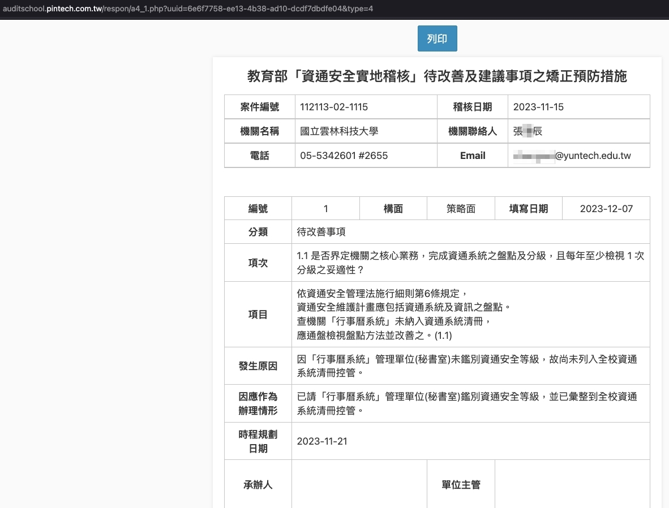Click the 時程規劃日期 label cell
Viewport: 669px width, 508px height.
pos(258,441)
